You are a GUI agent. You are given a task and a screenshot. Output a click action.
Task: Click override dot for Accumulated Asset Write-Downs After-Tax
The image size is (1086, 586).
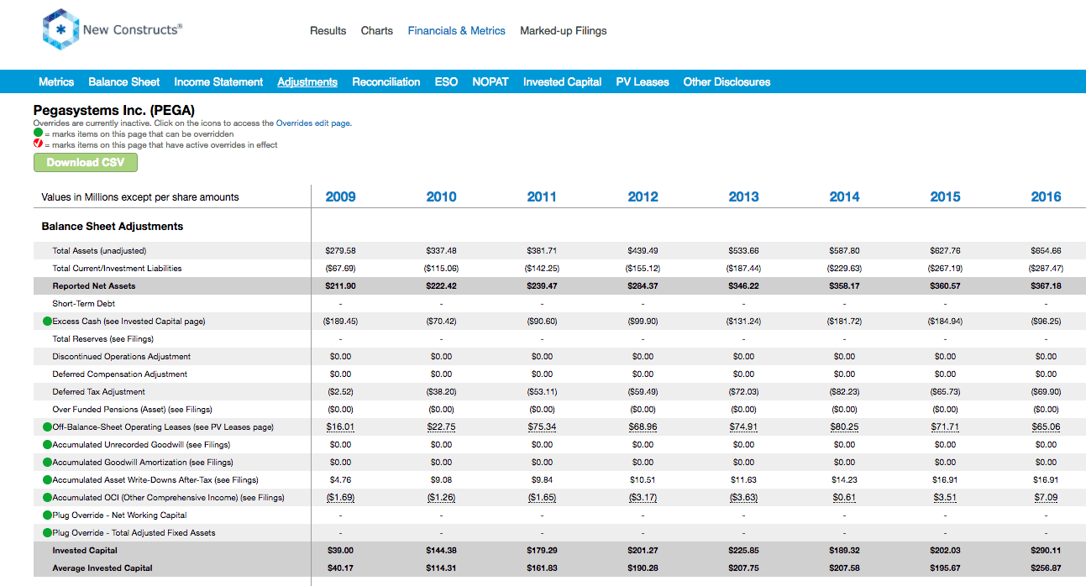coord(47,480)
